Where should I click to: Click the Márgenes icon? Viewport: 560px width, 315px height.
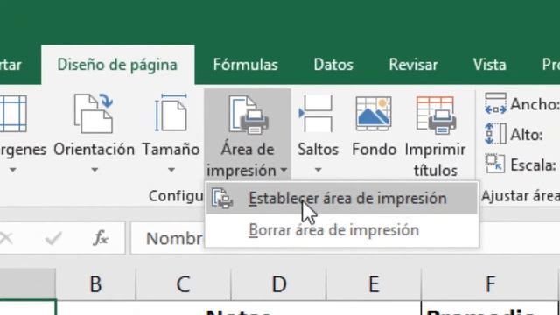pyautogui.click(x=13, y=114)
